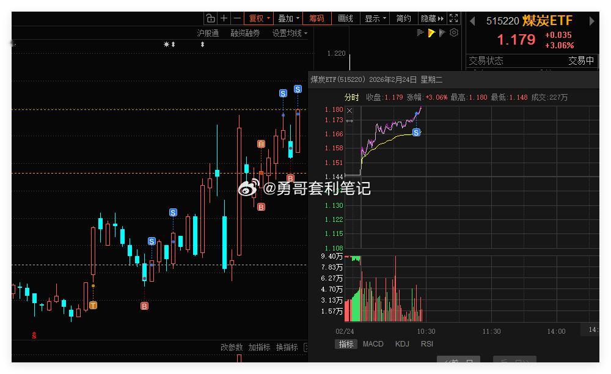Click 换指标 to change the indicator
611x374 pixels.
pos(288,346)
